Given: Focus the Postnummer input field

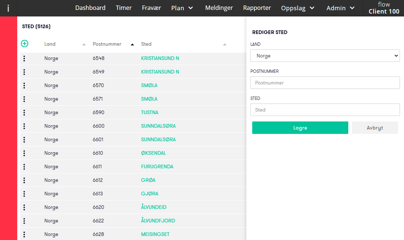Looking at the screenshot, I should coord(325,83).
